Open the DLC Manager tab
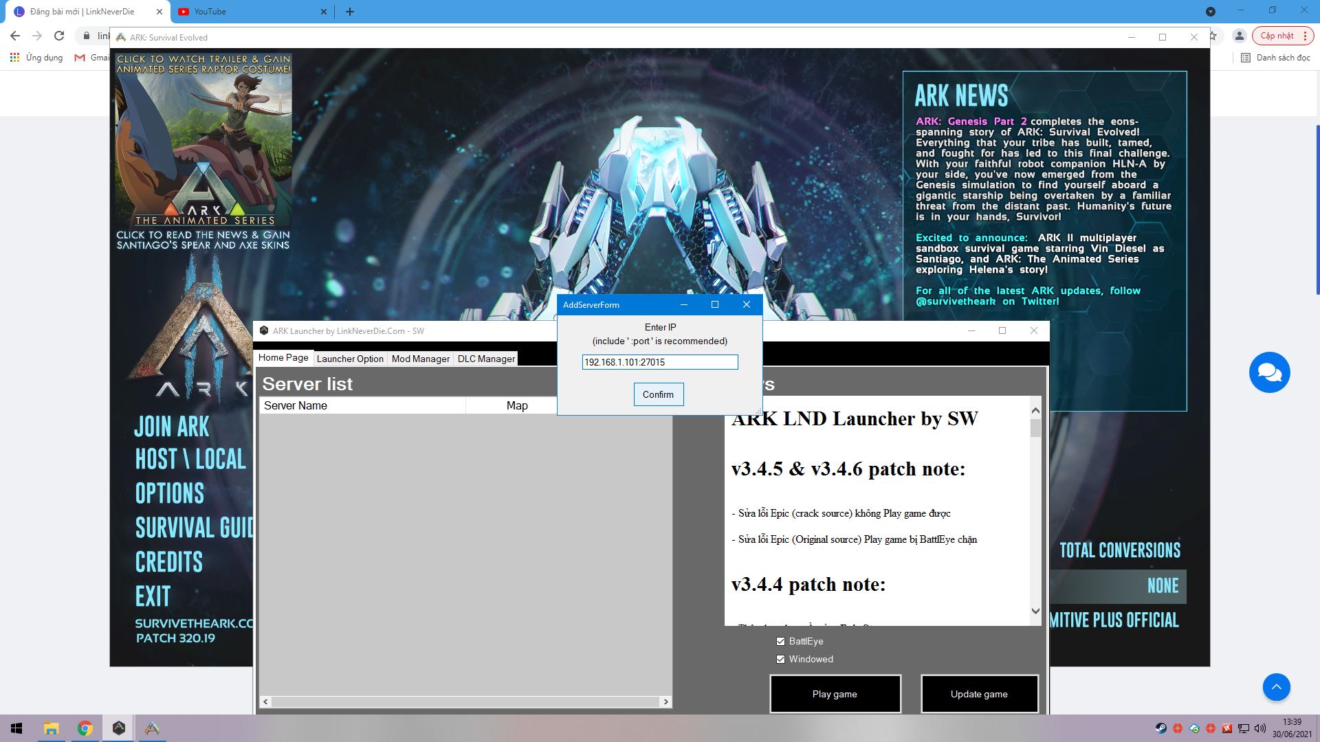 point(486,358)
